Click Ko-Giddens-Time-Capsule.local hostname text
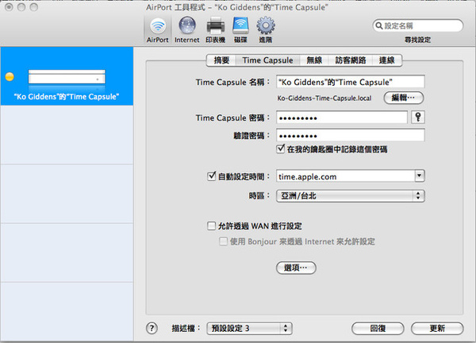The width and height of the screenshot is (476, 343). coord(324,98)
